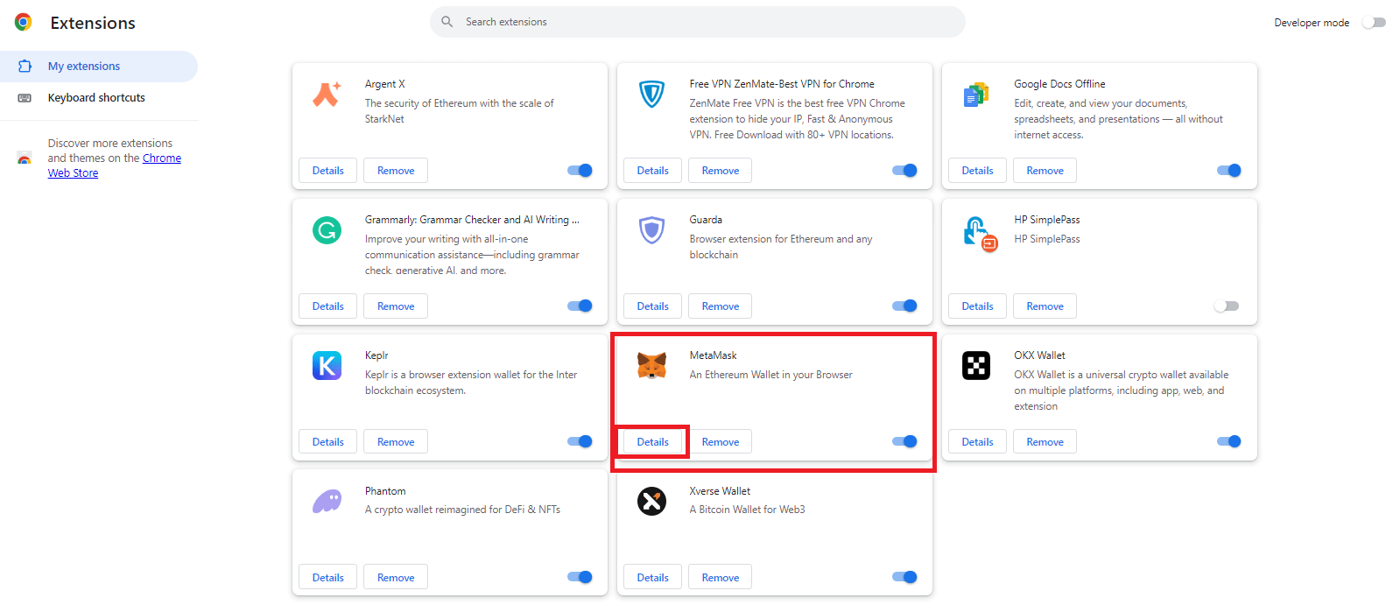
Task: Disable the Argent X extension toggle
Action: click(580, 171)
